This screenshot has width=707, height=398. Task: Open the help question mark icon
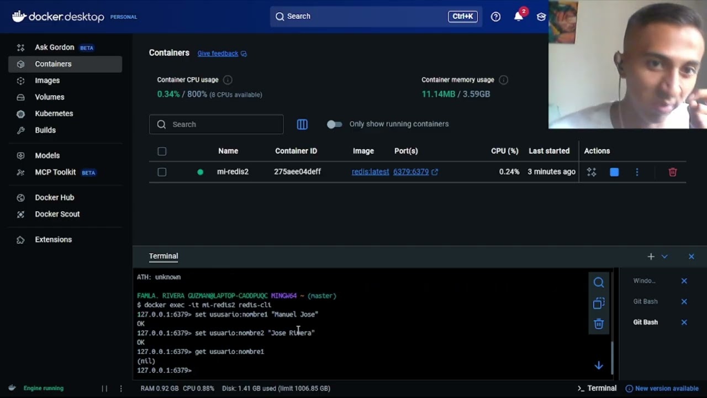pos(495,17)
